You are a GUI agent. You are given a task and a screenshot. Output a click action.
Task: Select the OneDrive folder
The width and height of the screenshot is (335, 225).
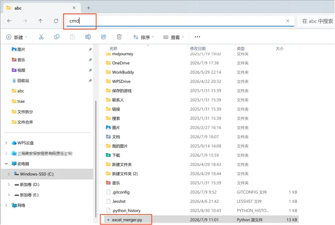118,63
